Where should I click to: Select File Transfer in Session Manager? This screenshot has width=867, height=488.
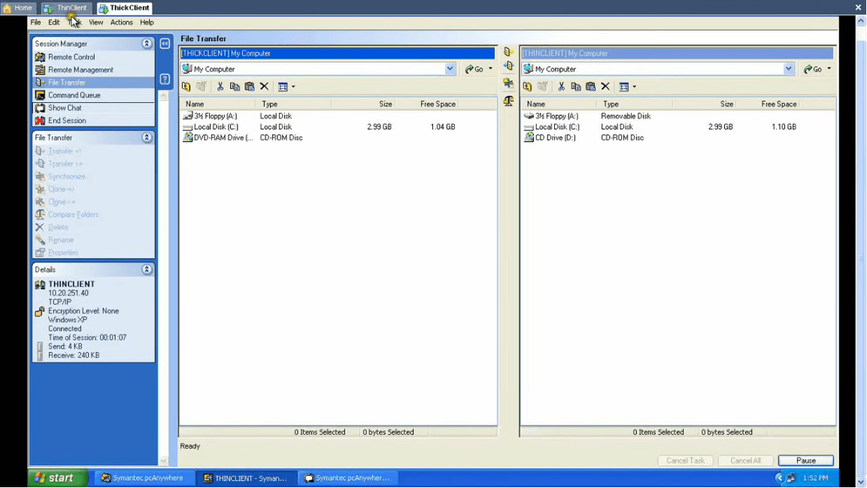(x=66, y=83)
